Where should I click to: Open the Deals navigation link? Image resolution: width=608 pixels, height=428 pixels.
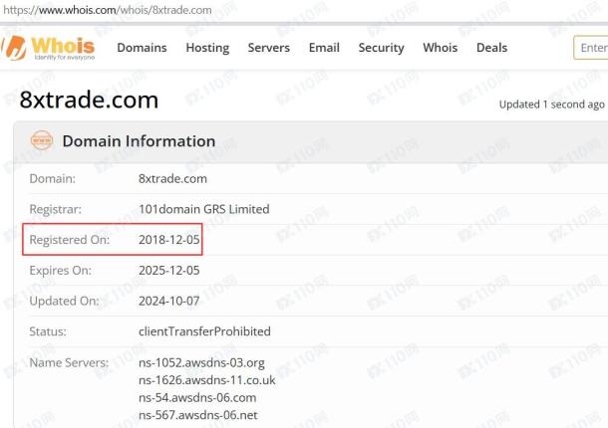[x=491, y=48]
